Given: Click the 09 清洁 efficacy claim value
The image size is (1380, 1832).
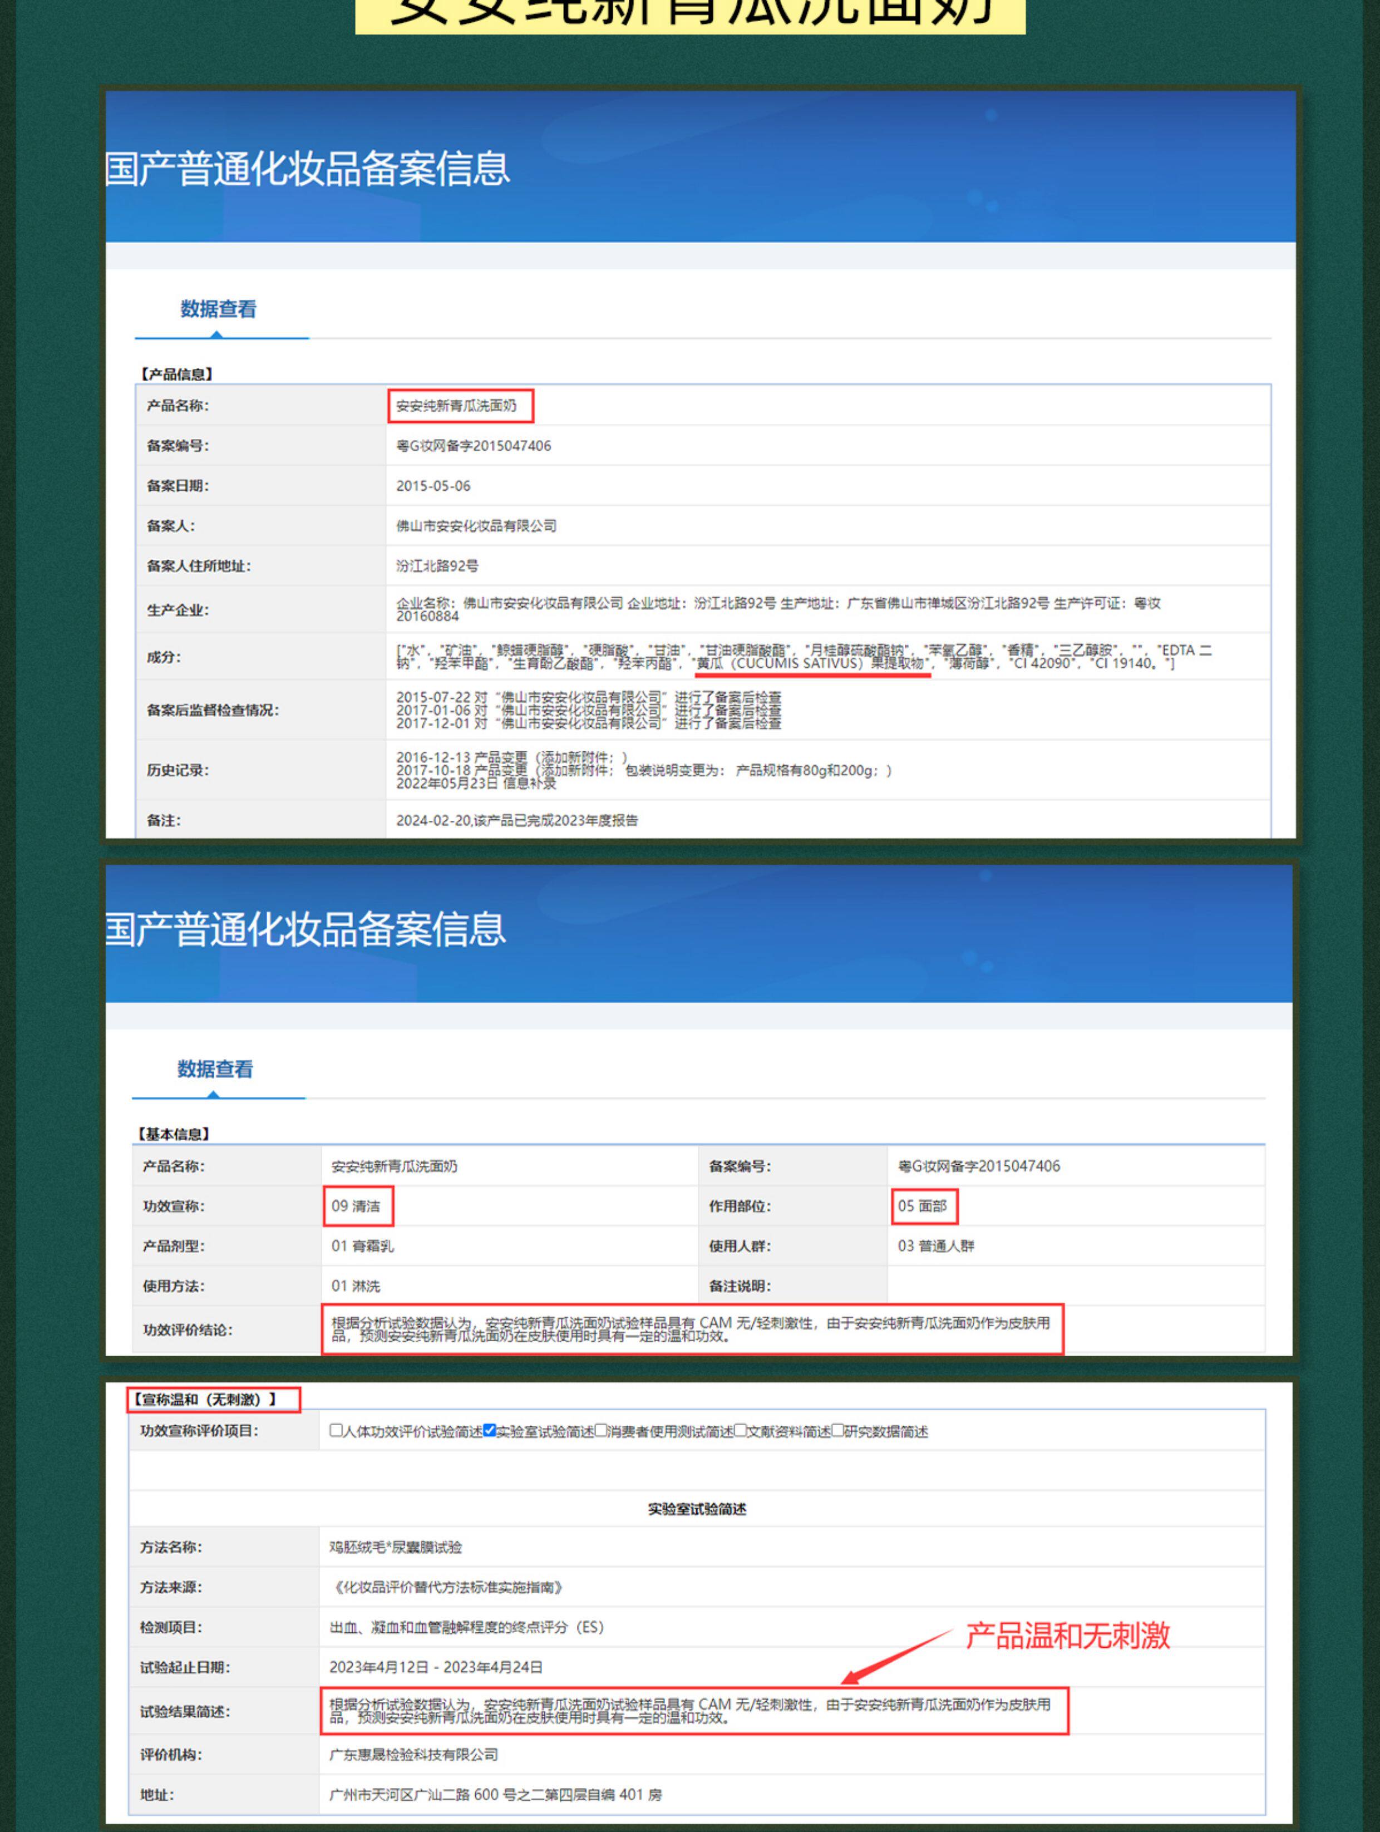Looking at the screenshot, I should pos(356,1206).
